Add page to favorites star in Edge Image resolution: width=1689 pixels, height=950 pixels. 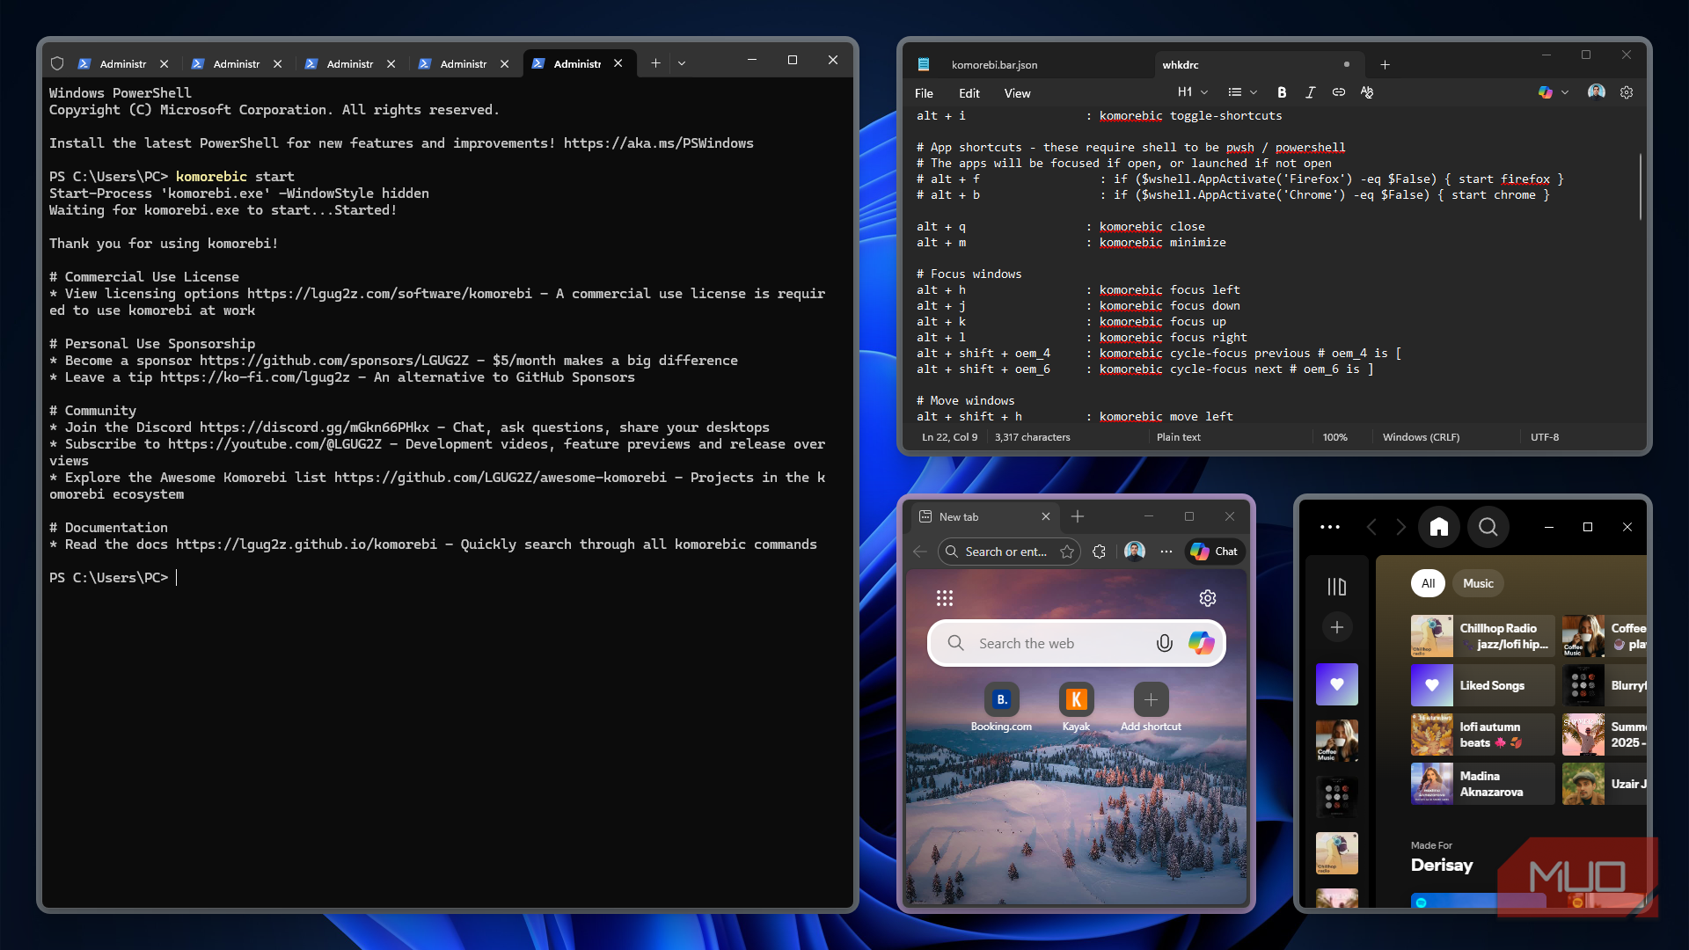pyautogui.click(x=1067, y=552)
